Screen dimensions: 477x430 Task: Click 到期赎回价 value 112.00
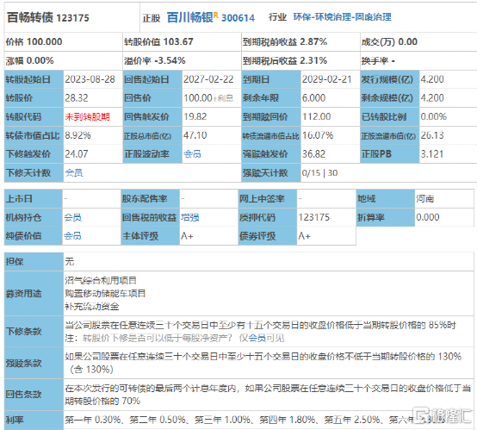[316, 116]
